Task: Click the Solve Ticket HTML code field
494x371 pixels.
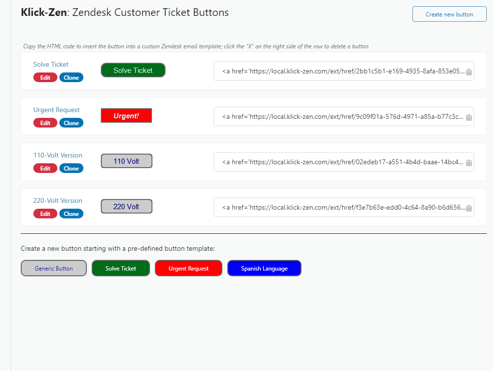Action: coord(338,71)
